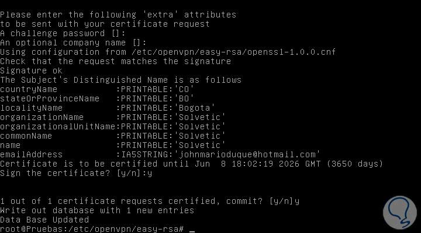The image size is (421, 233).
Task: Click the 'Data Base Updated' message
Action: [44, 220]
